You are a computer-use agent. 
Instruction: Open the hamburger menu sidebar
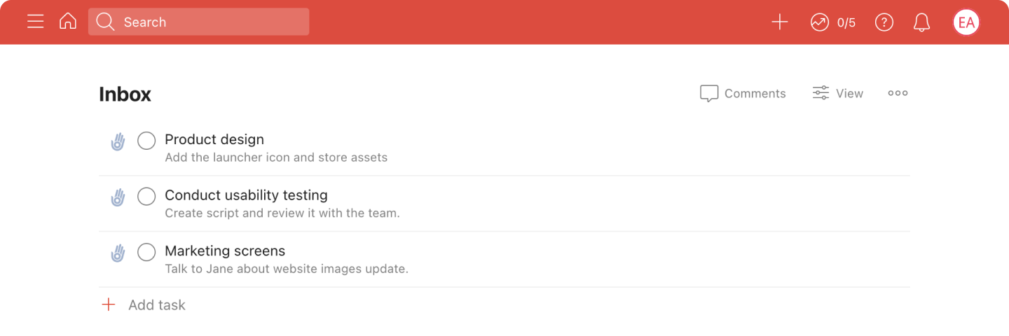[36, 22]
